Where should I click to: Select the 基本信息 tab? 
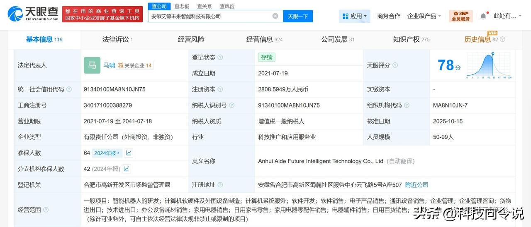point(44,39)
